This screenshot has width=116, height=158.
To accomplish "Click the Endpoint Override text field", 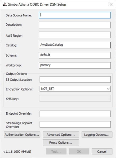I will coord(75,114).
